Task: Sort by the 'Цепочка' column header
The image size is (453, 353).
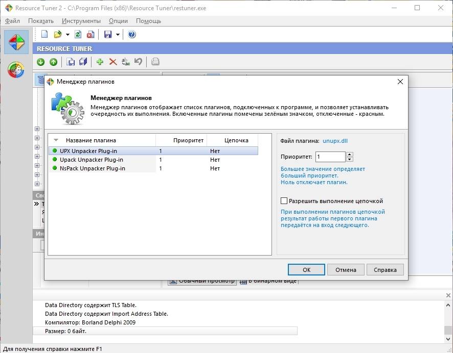Action: pyautogui.click(x=232, y=140)
